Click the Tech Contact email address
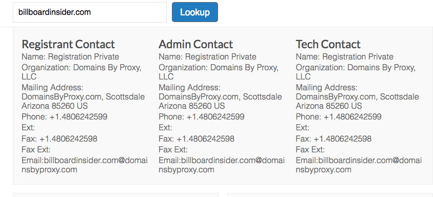The image size is (433, 197). pos(359,165)
